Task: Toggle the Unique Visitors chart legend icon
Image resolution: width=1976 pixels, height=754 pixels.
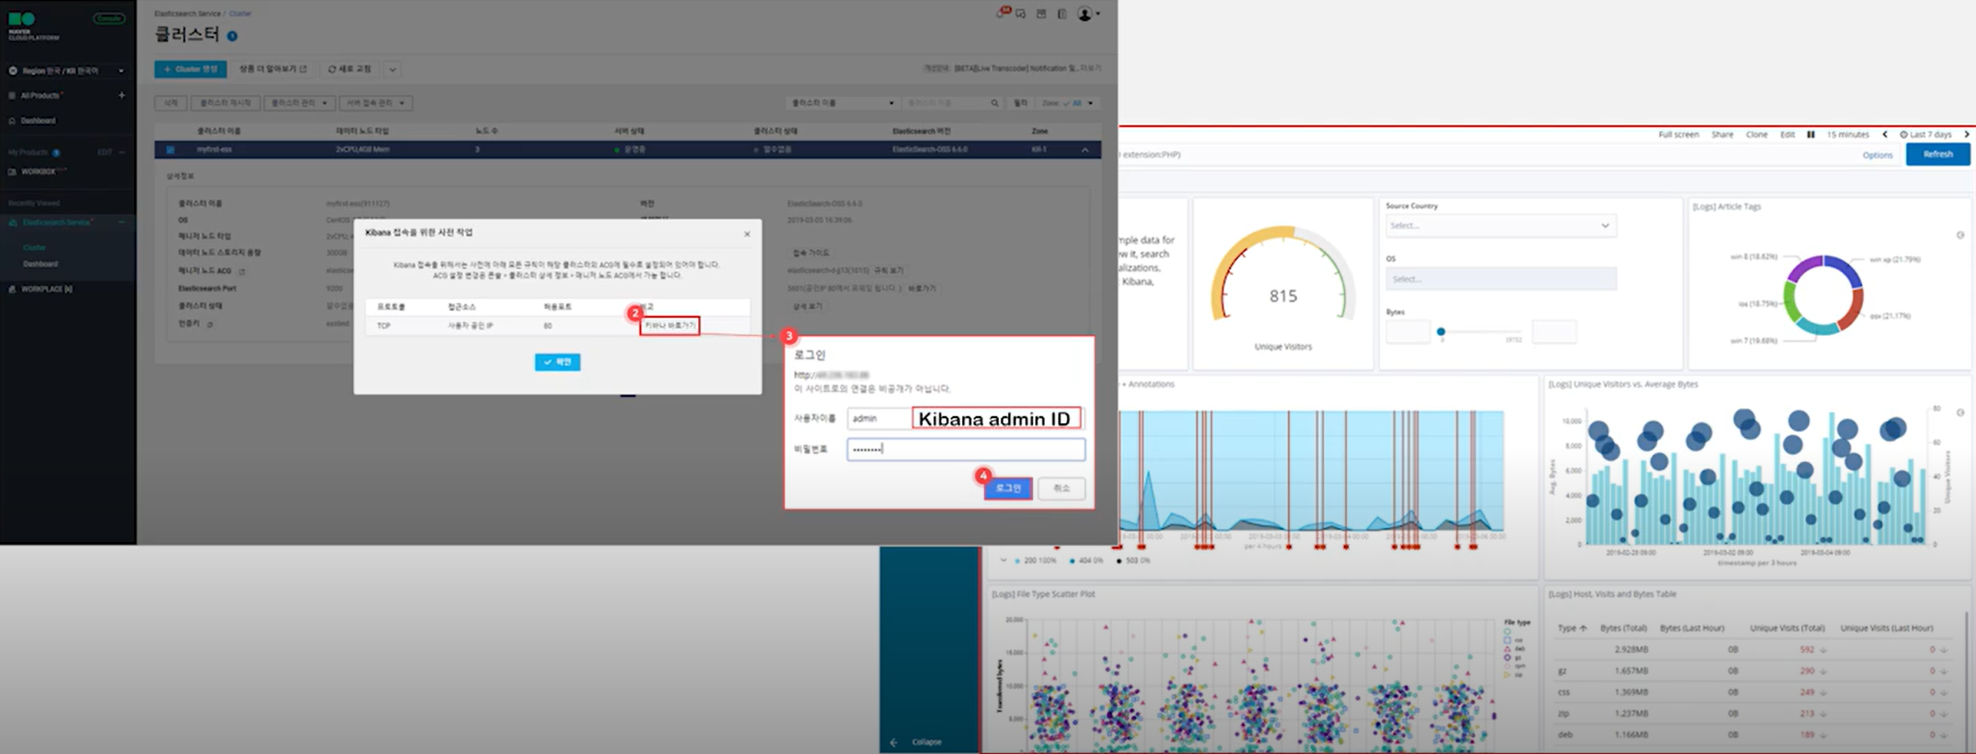Action: coord(1960,413)
